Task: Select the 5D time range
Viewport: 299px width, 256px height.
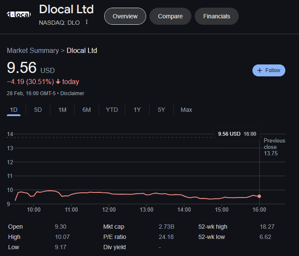Action: click(38, 110)
